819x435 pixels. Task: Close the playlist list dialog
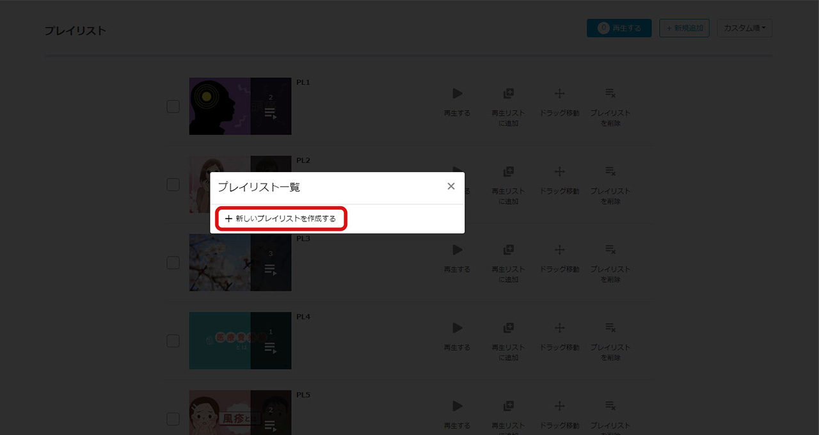(x=451, y=186)
